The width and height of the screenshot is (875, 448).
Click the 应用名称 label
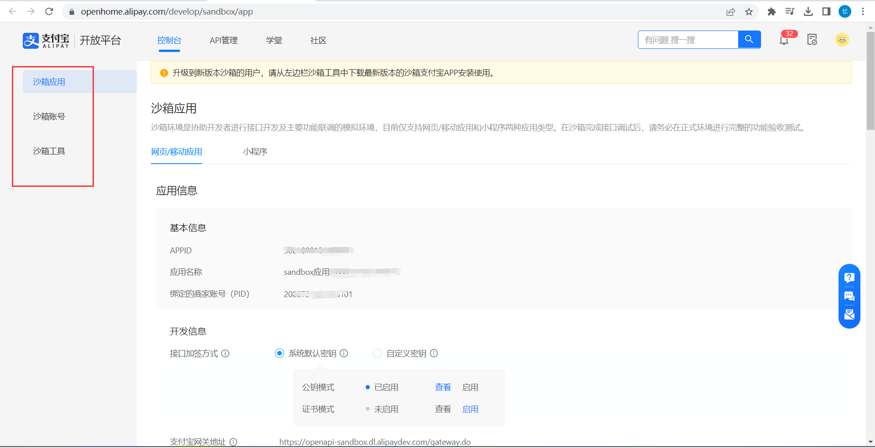[186, 272]
